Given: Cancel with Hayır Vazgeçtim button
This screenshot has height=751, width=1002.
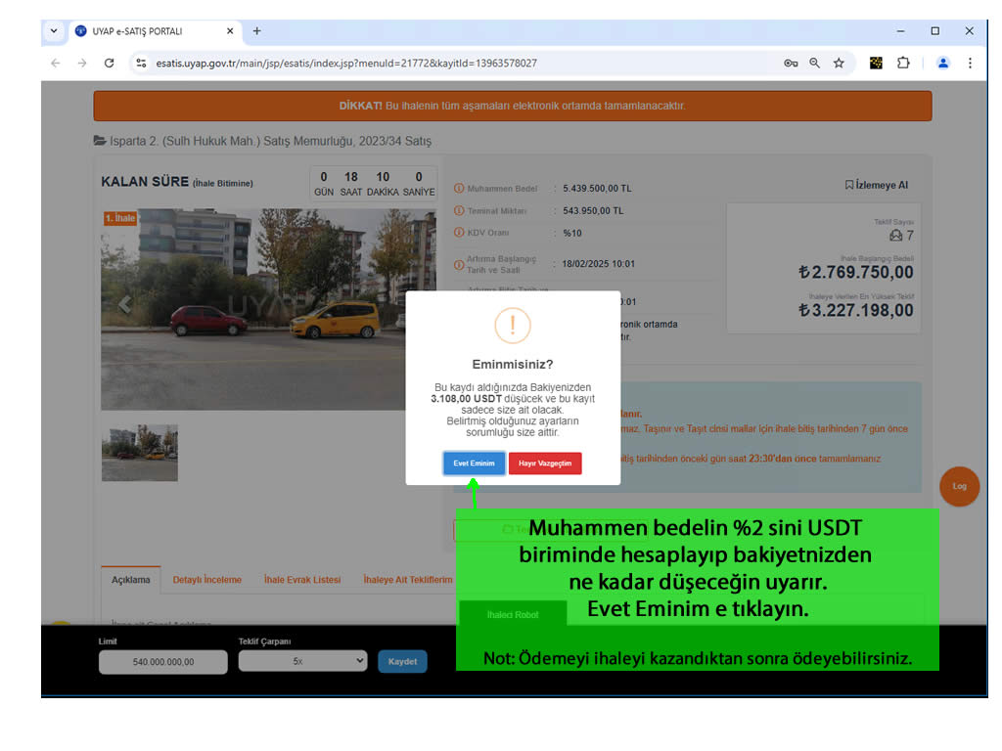Looking at the screenshot, I should (x=545, y=464).
